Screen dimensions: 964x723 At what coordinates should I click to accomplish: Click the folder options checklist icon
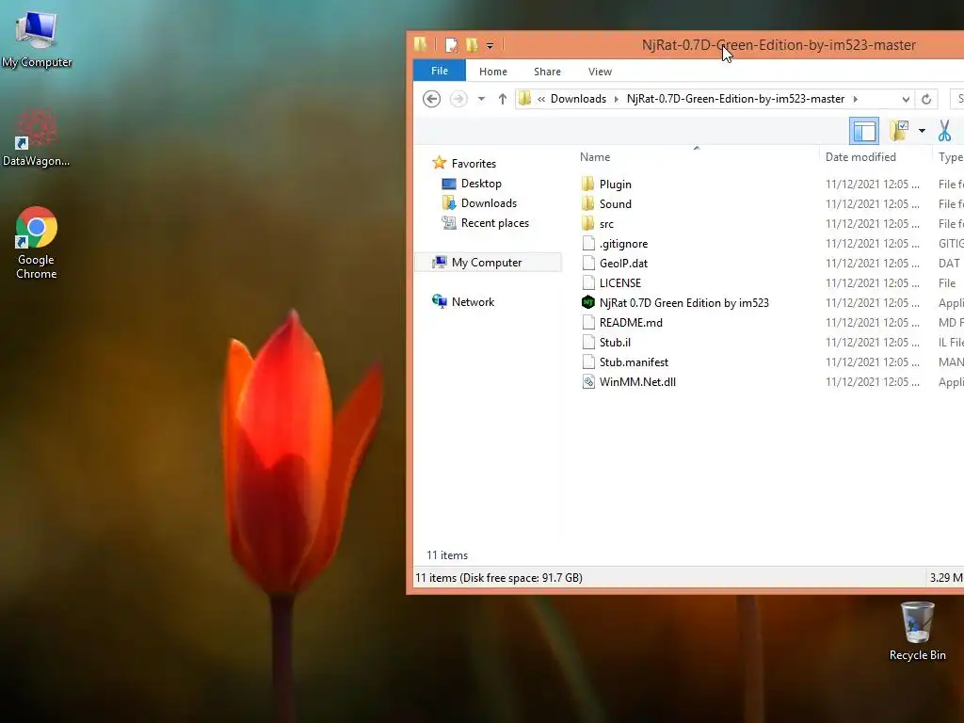click(899, 131)
